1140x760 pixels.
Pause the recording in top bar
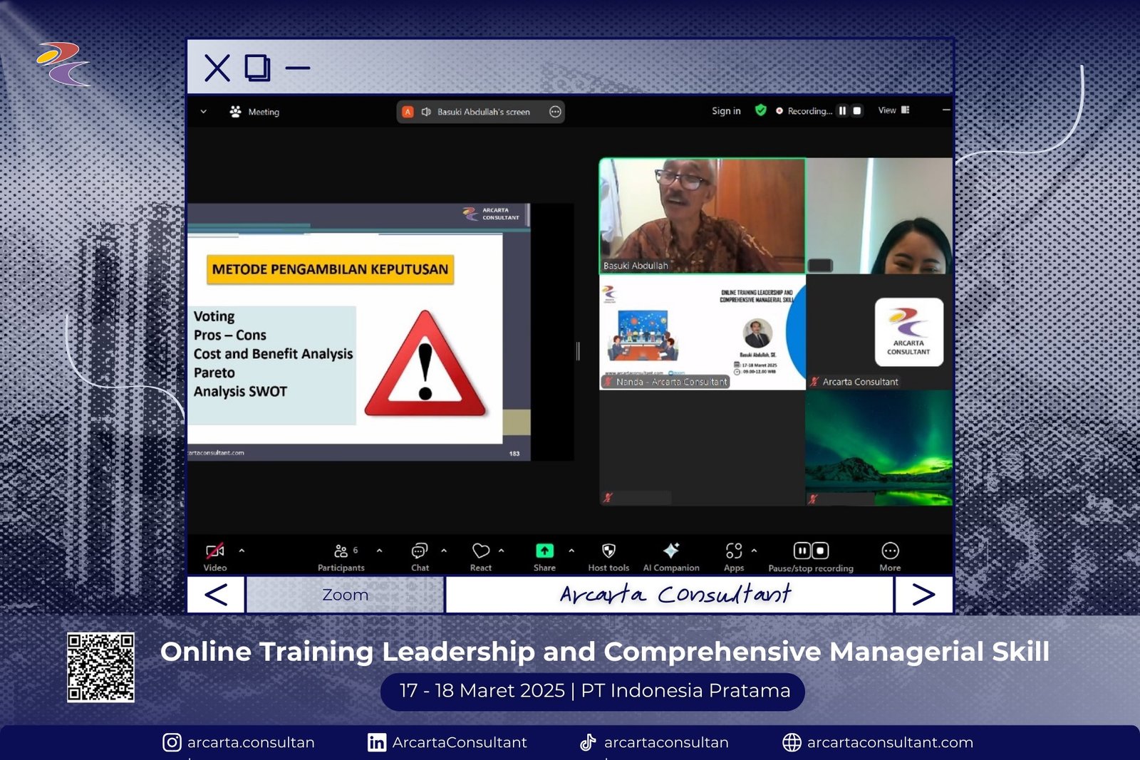point(842,111)
